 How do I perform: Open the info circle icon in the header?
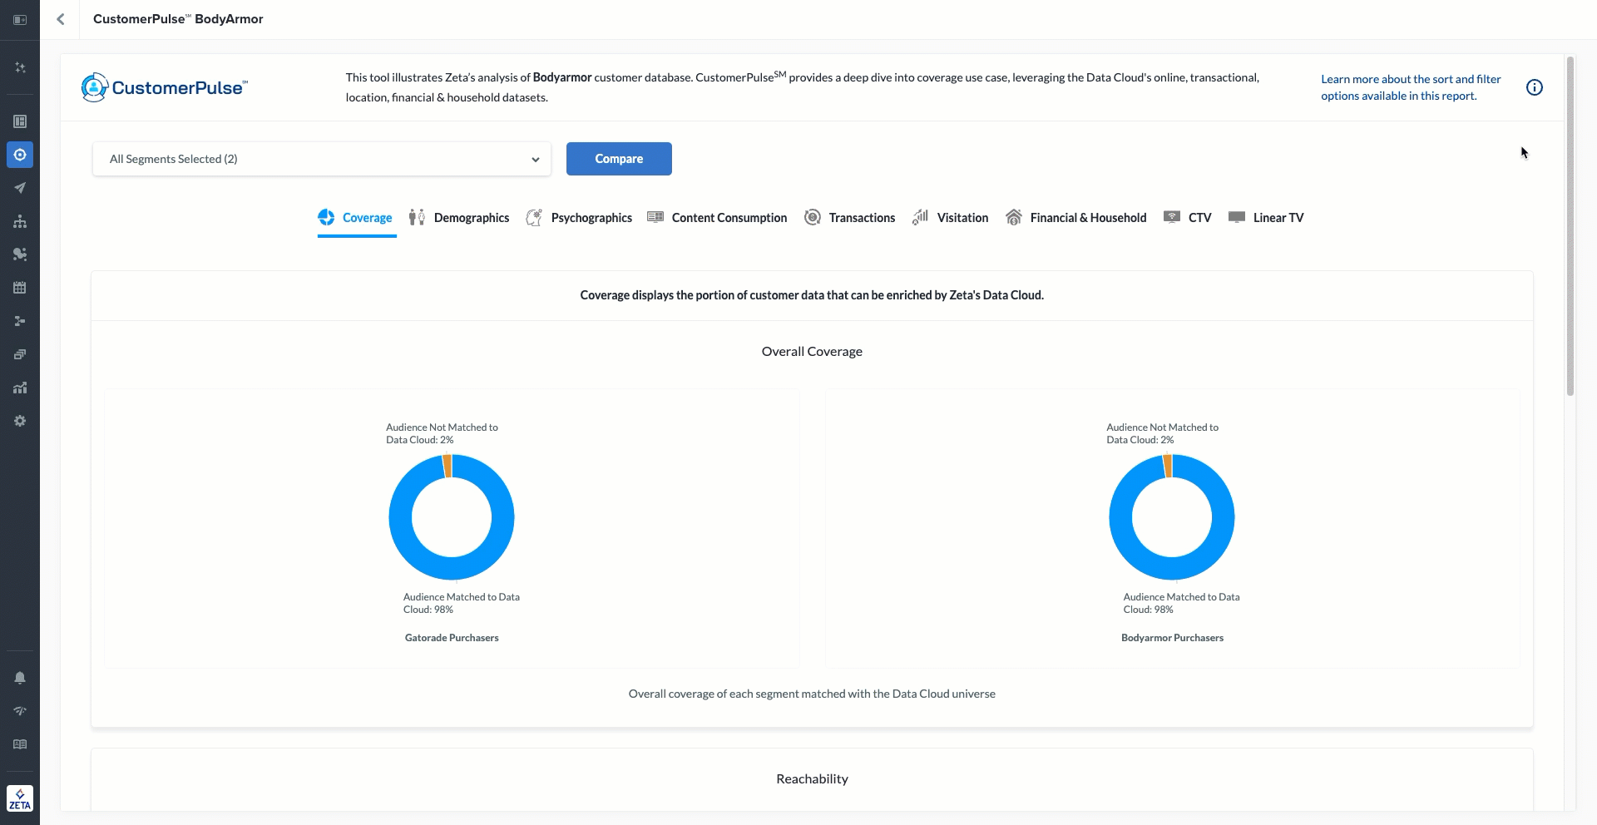tap(1534, 87)
